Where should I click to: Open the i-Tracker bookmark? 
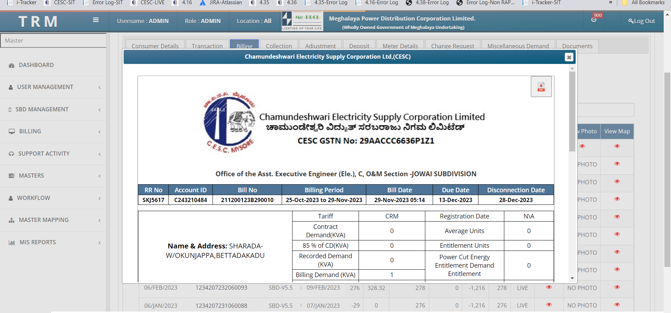[x=22, y=3]
